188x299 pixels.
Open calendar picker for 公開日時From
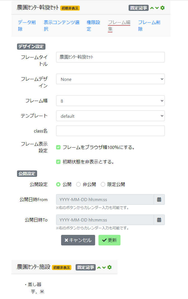pyautogui.click(x=159, y=199)
